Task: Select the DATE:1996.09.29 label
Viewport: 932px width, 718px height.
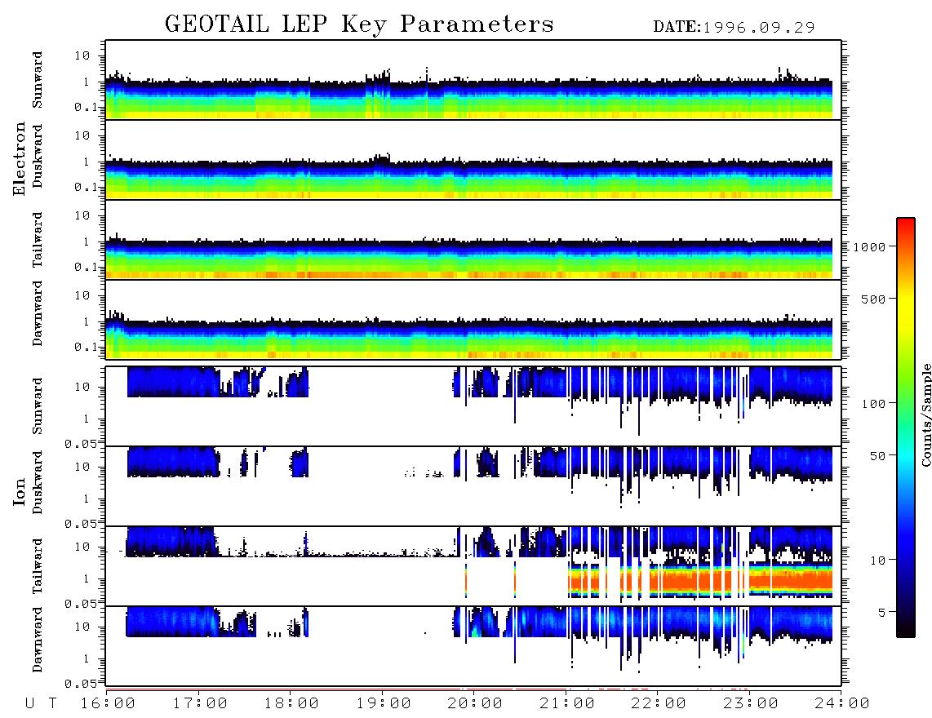Action: click(x=734, y=27)
